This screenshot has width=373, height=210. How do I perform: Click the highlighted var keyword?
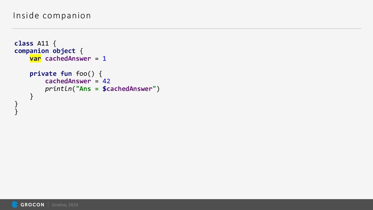tap(35, 59)
